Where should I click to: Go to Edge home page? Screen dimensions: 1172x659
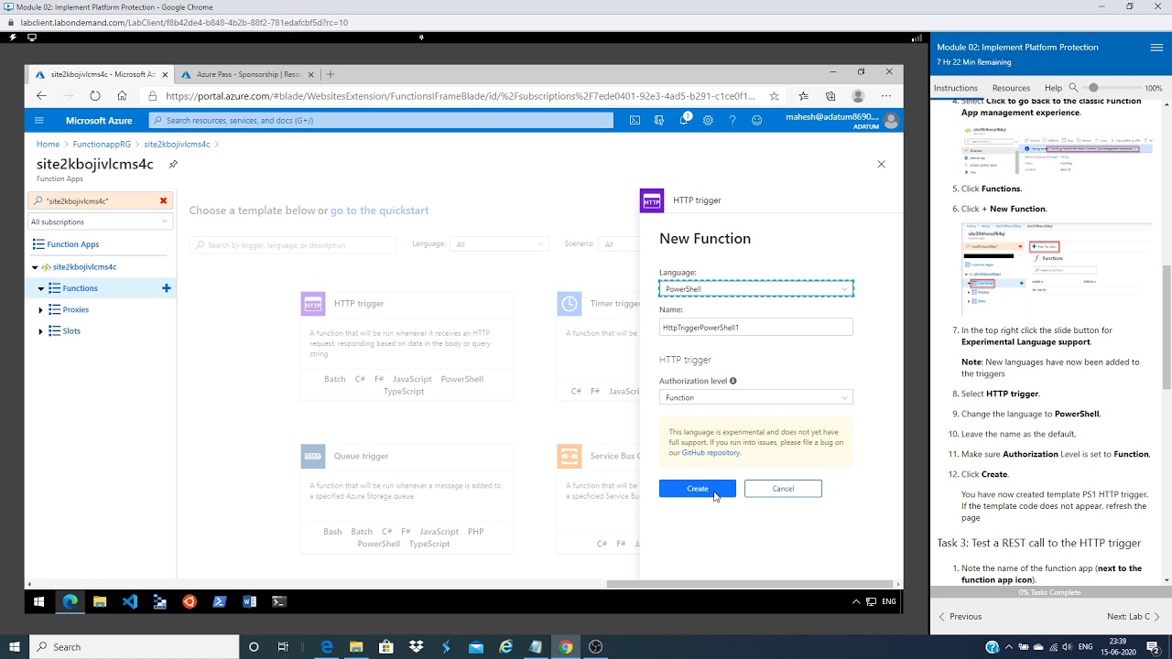point(122,95)
